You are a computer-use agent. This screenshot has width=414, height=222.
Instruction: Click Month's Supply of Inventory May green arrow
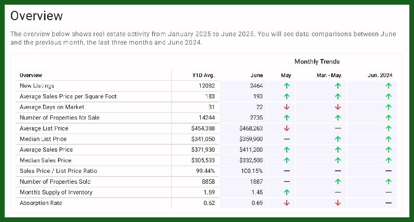click(x=286, y=193)
